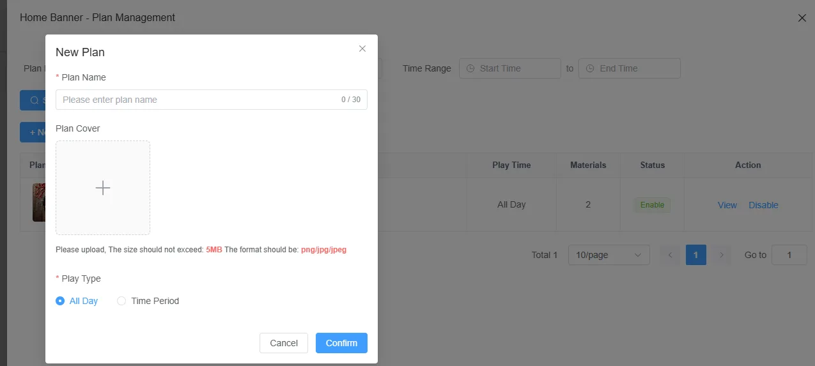Click the Go to page number field
This screenshot has width=815, height=366.
pyautogui.click(x=789, y=255)
